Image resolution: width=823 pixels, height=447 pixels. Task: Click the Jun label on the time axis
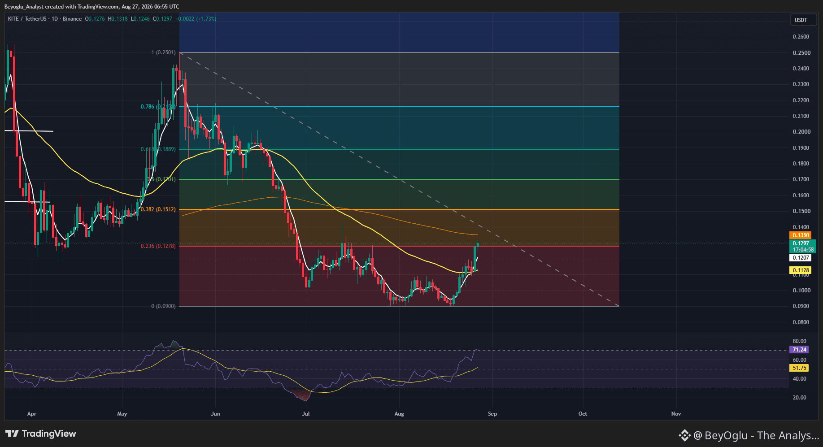point(215,414)
